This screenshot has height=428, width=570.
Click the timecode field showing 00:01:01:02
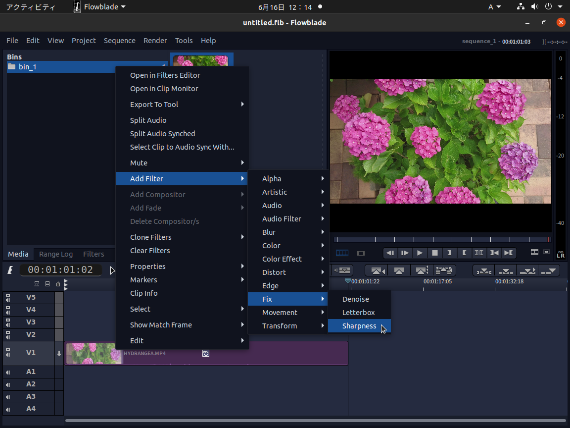[x=60, y=270]
